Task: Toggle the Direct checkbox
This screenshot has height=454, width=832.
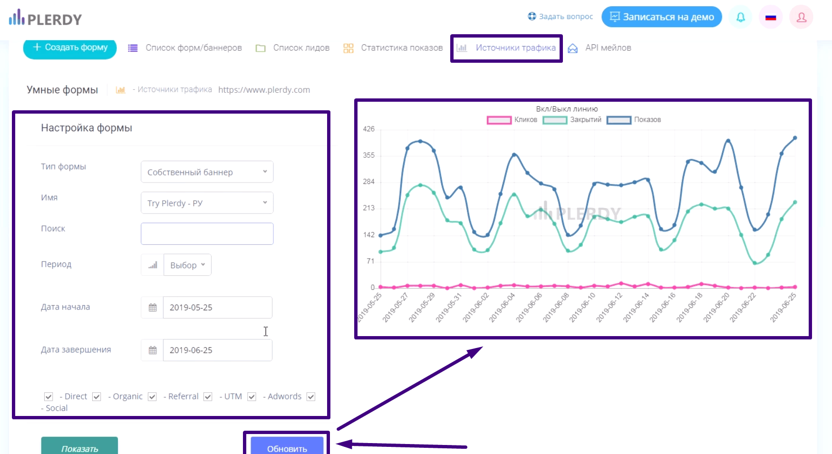Action: [48, 396]
